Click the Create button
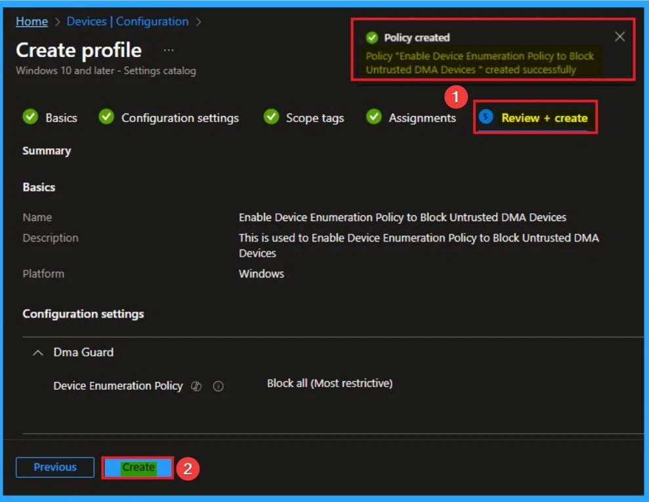649x502 pixels. (138, 468)
